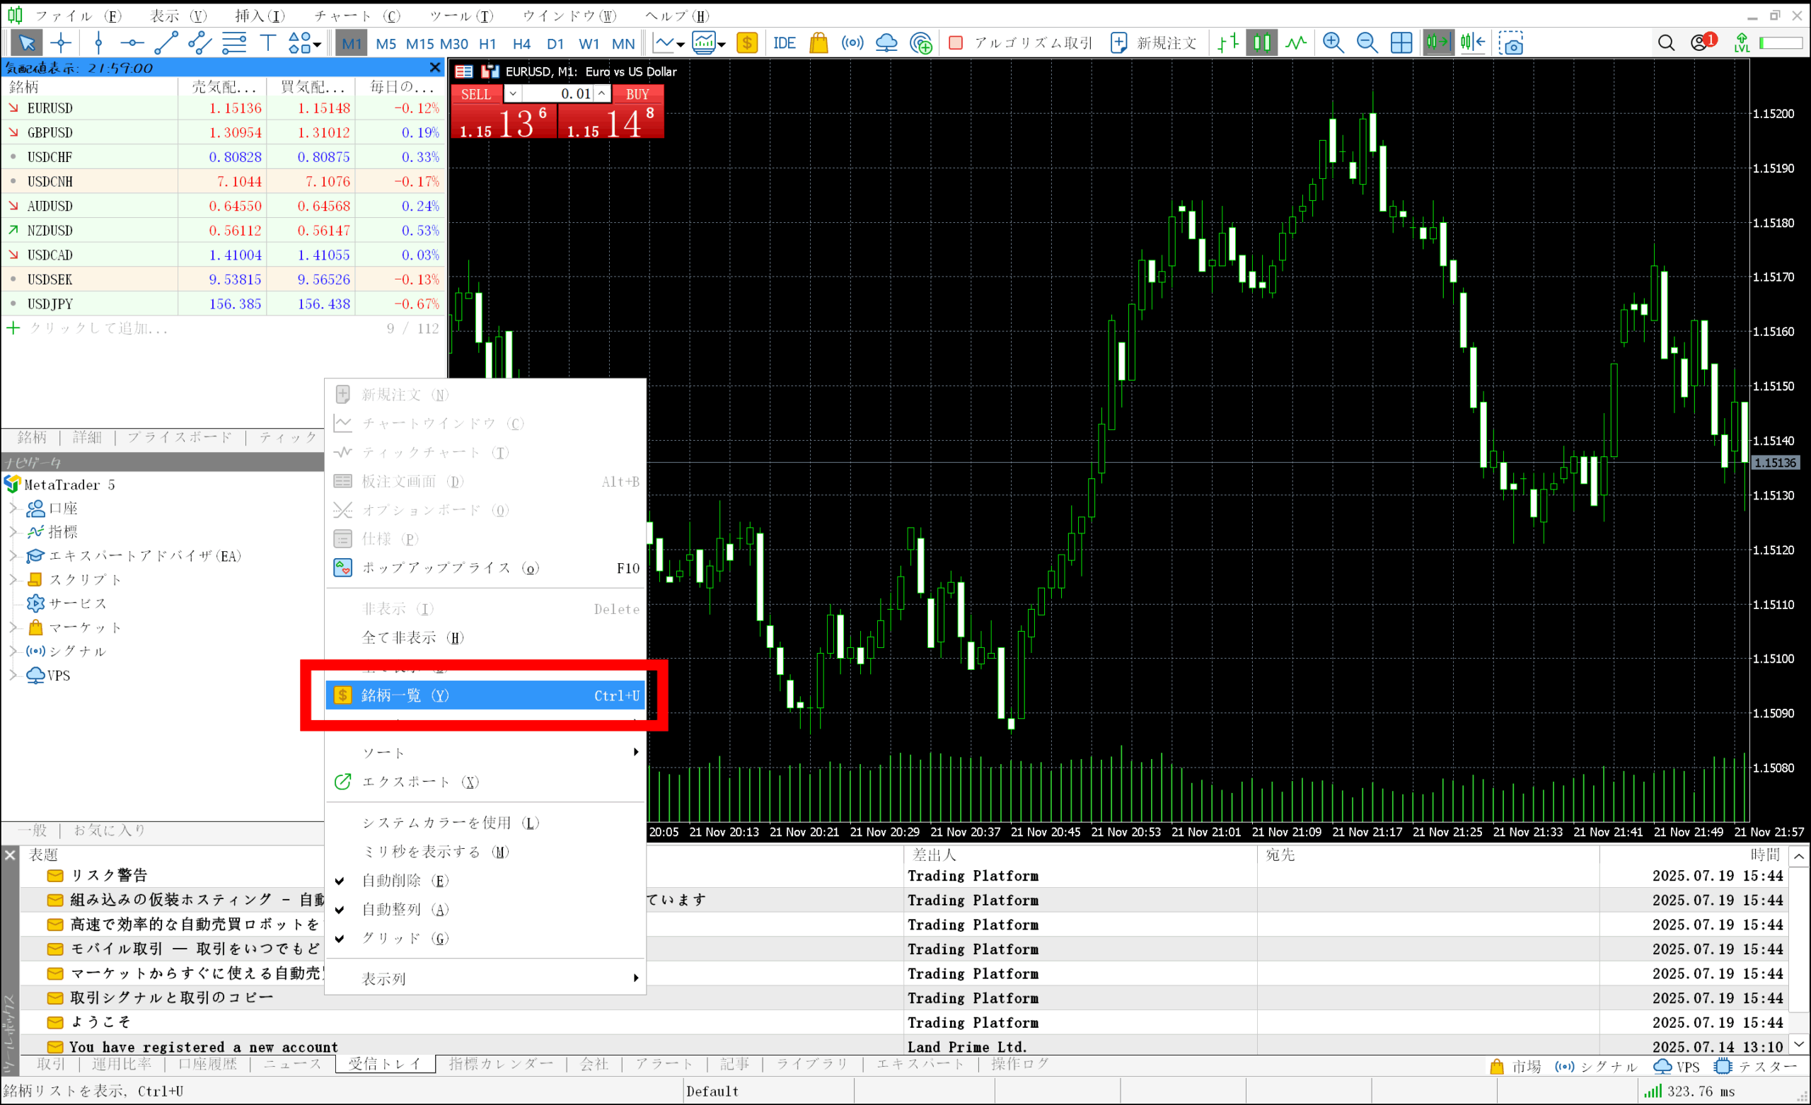
Task: Open the ソート submenu
Action: [x=485, y=752]
